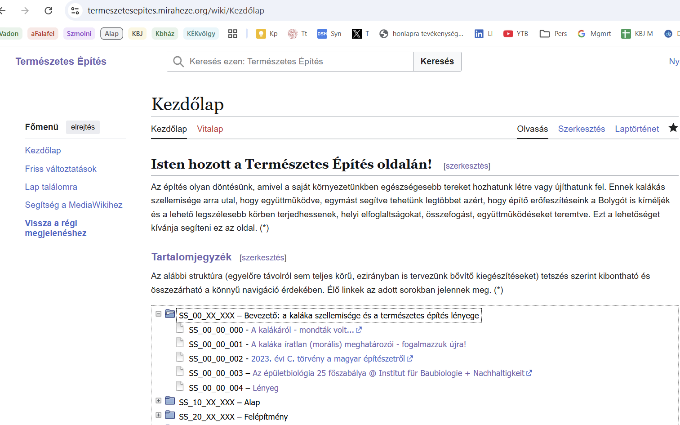The width and height of the screenshot is (680, 425).
Task: Open the Google Mgmrt bookmark
Action: click(x=594, y=34)
